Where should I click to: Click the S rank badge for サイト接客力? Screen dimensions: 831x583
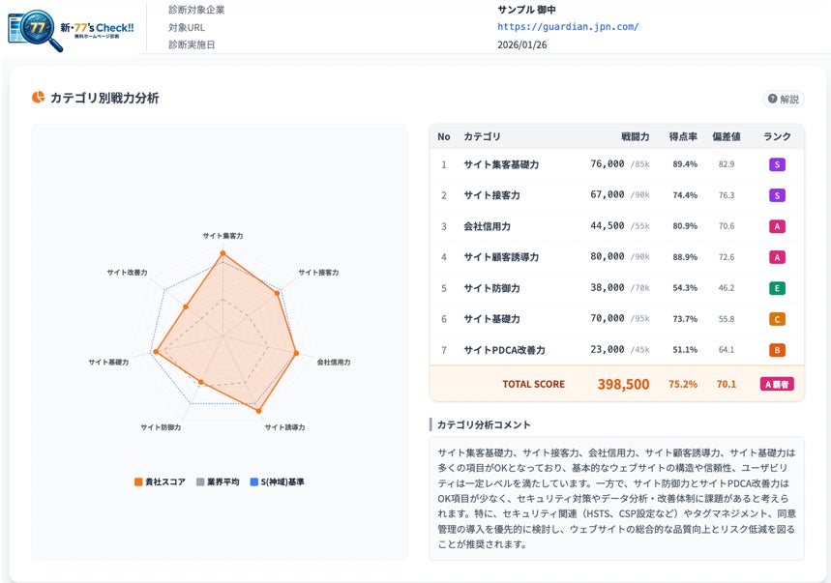click(x=777, y=195)
